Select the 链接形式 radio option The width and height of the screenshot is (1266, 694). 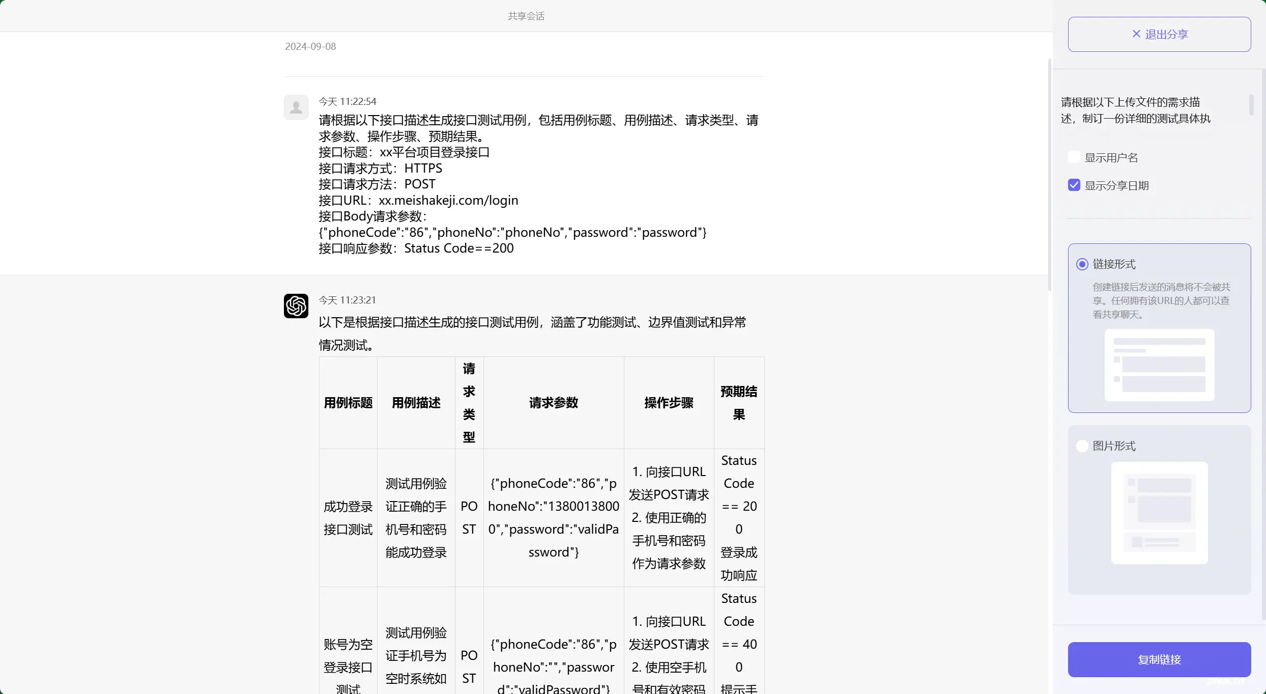[1082, 264]
